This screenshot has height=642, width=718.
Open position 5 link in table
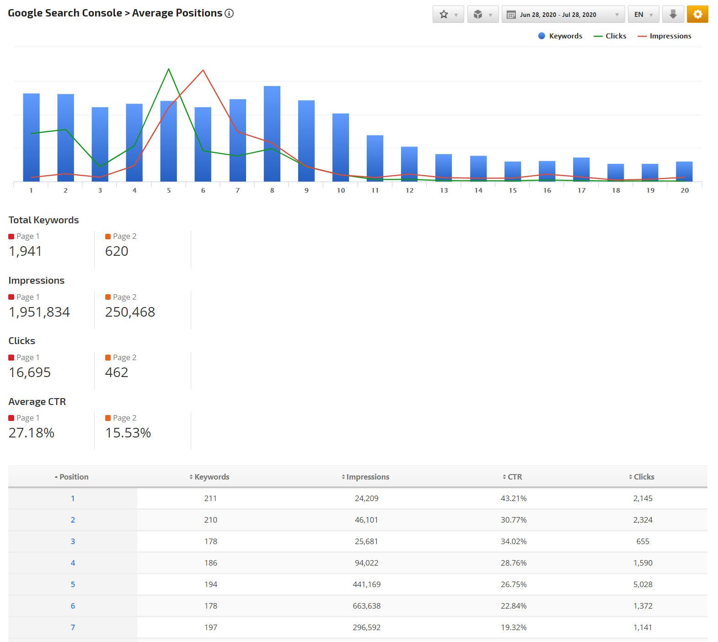[73, 584]
